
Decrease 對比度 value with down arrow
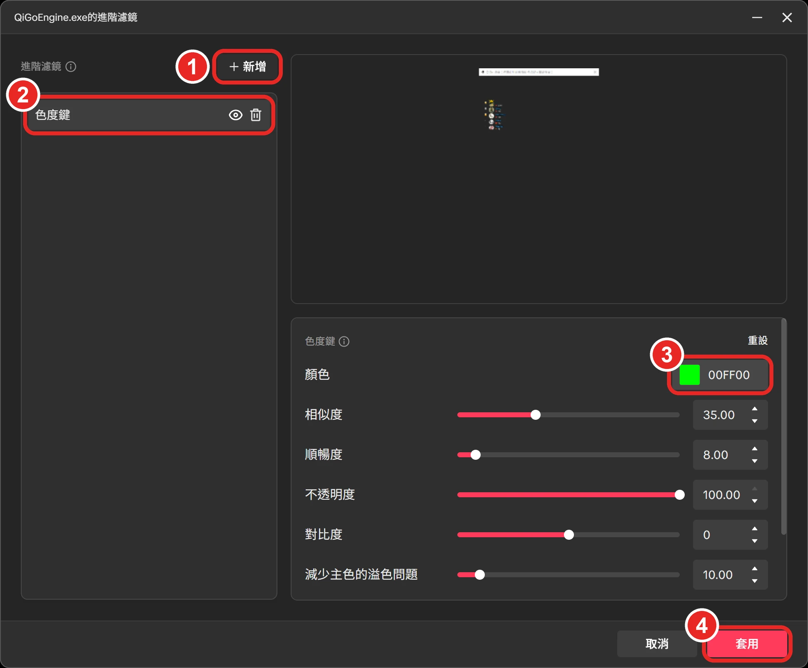754,541
